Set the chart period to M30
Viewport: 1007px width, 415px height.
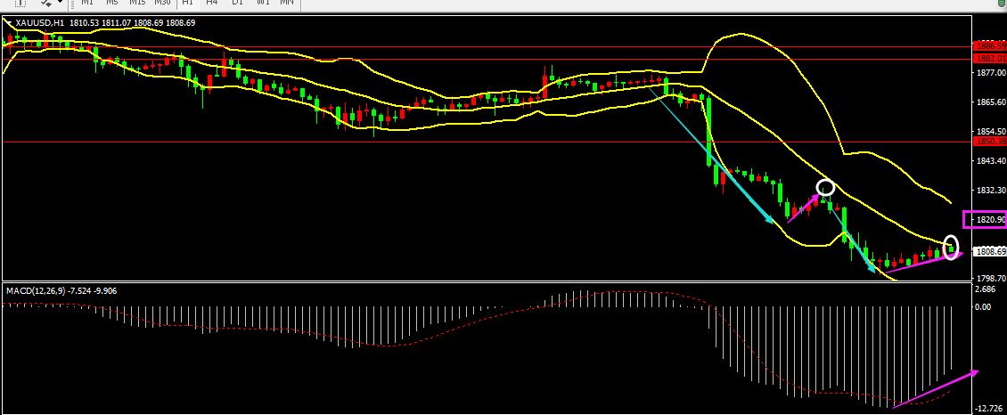tap(163, 4)
